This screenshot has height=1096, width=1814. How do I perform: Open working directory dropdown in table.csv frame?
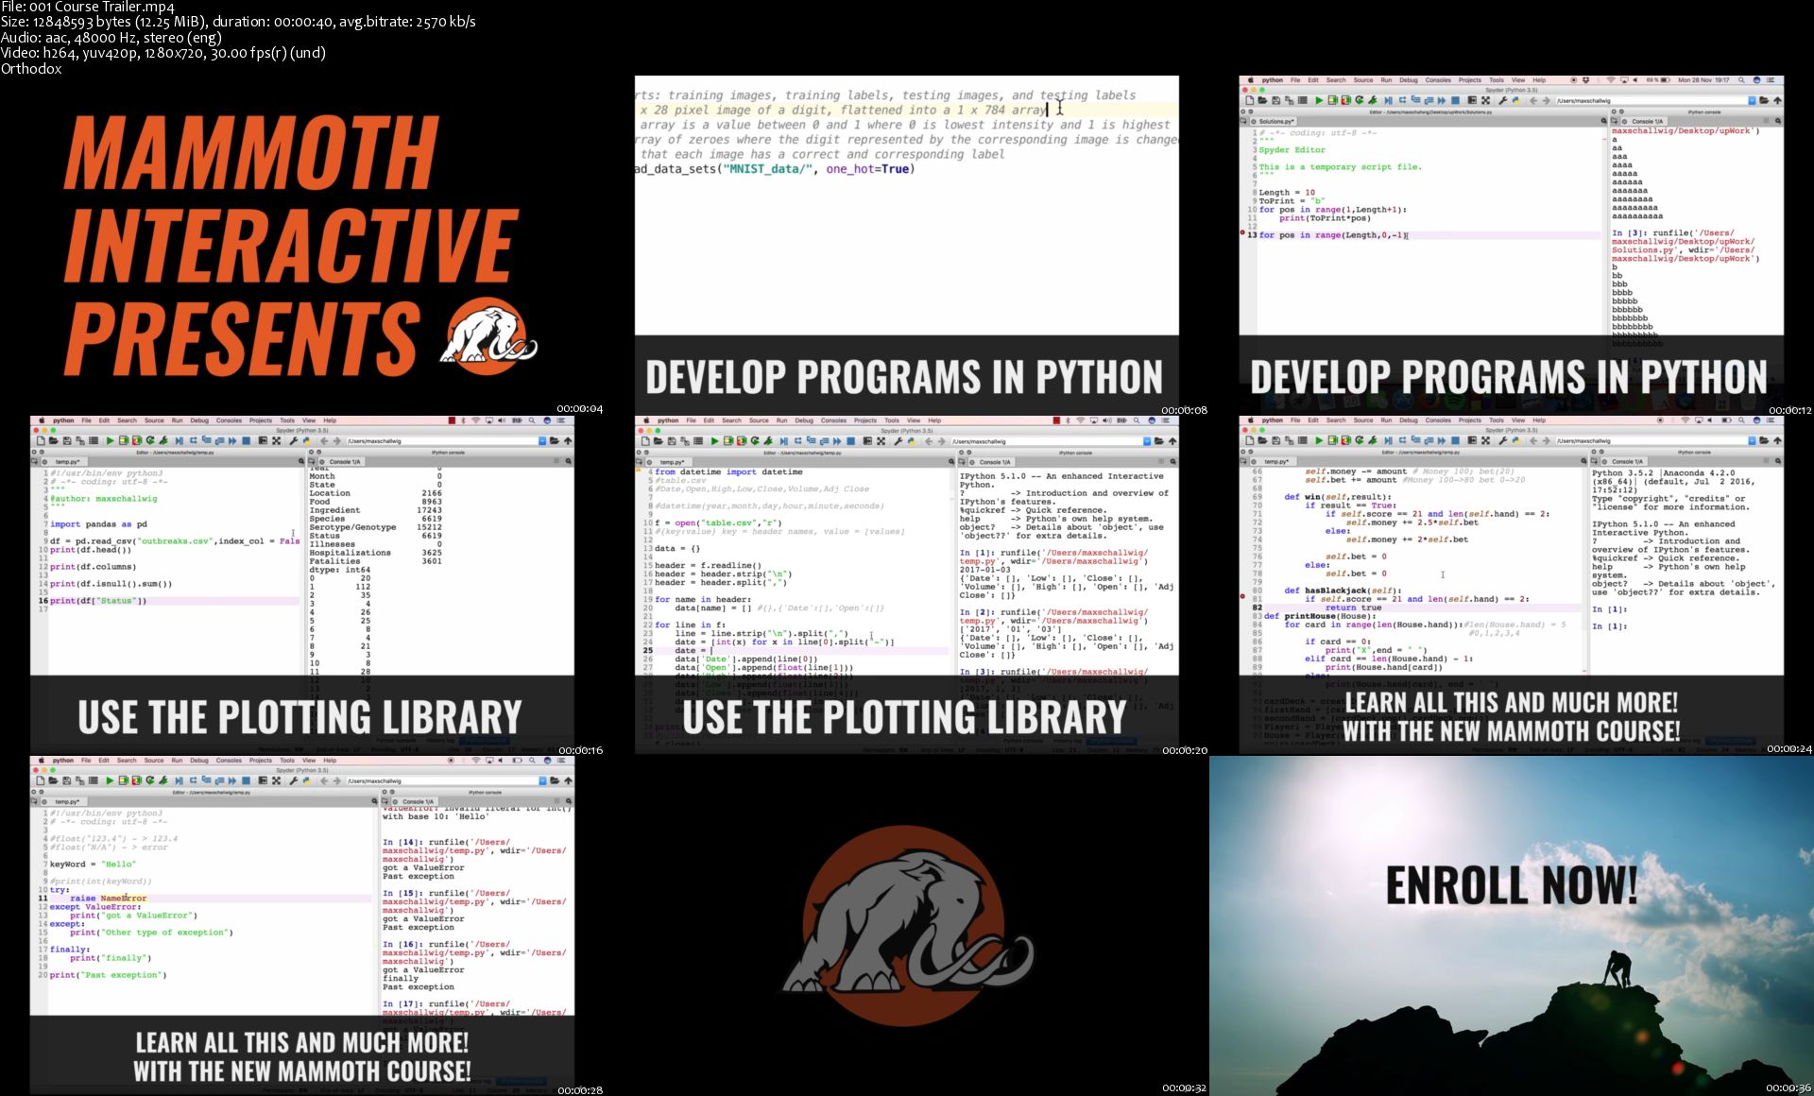pyautogui.click(x=1147, y=440)
